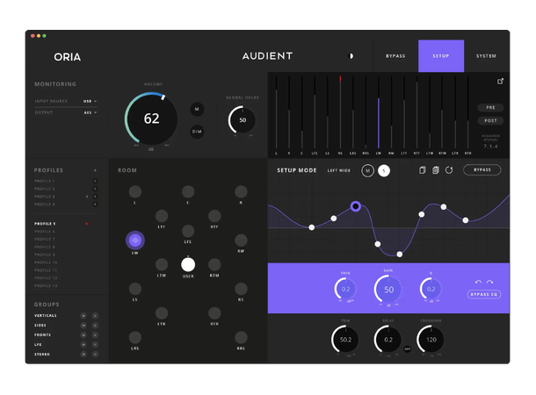
Task: Click the Crossover knob showing 120
Action: [x=431, y=340]
